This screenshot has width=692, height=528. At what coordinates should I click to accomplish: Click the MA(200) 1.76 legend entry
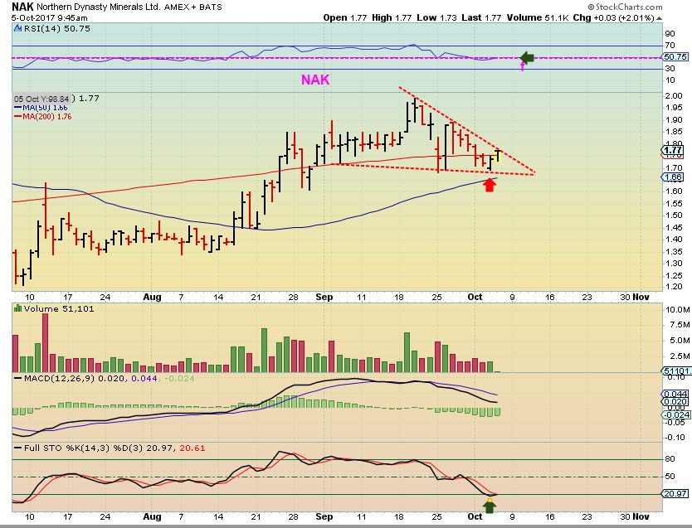(43, 117)
